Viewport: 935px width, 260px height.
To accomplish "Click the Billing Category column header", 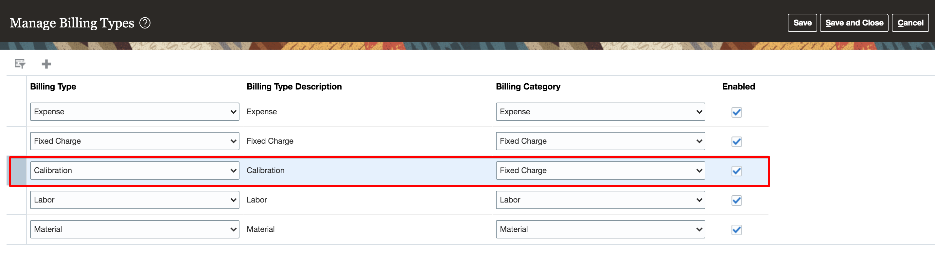I will [528, 87].
